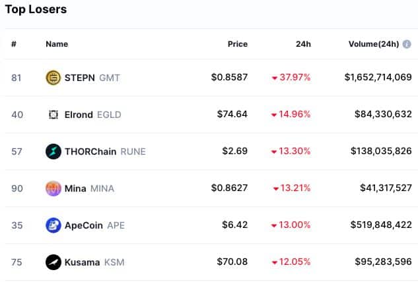
Task: Sort by the Price column header
Action: point(238,44)
